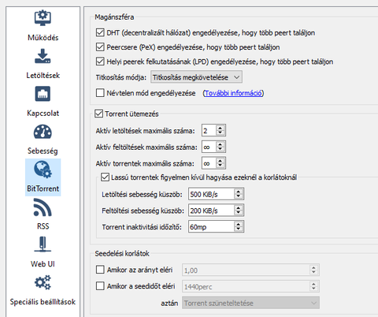This screenshot has height=317, width=378.
Task: Toggle DHT engedélyezése checkbox
Action: [100, 32]
